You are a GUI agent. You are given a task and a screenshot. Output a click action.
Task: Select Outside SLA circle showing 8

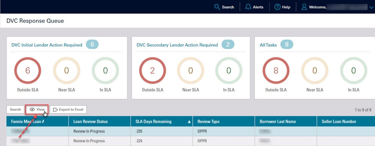pos(276,71)
